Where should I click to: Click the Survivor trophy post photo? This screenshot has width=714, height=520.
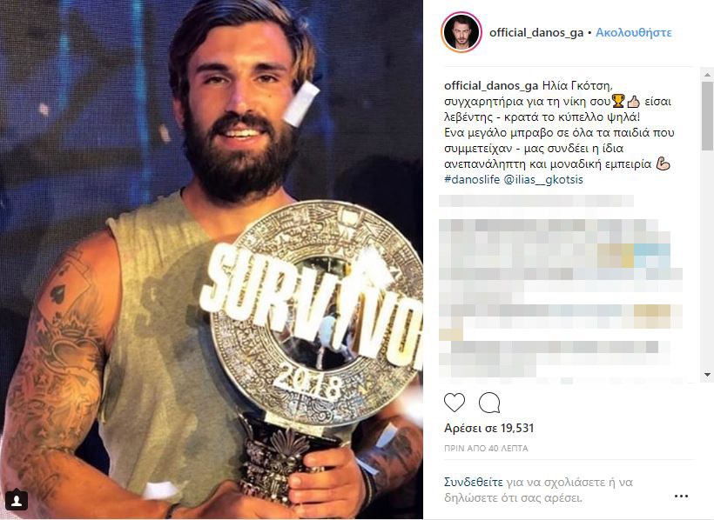click(x=212, y=260)
